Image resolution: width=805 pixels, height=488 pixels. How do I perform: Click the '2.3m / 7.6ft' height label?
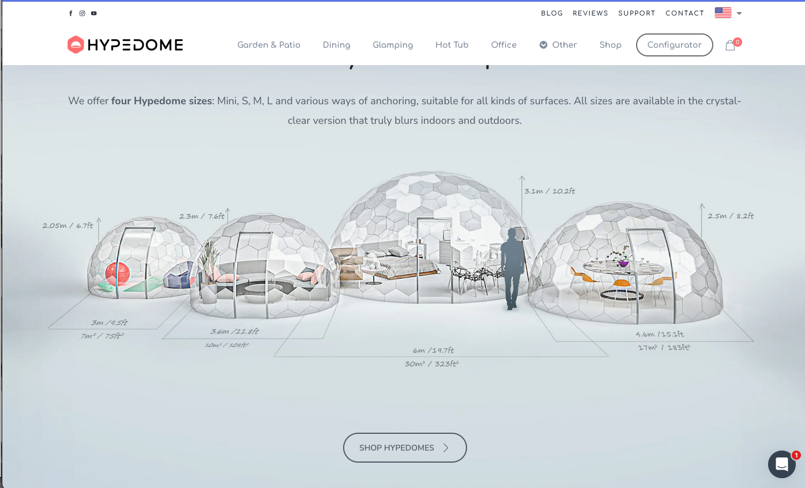tap(202, 216)
